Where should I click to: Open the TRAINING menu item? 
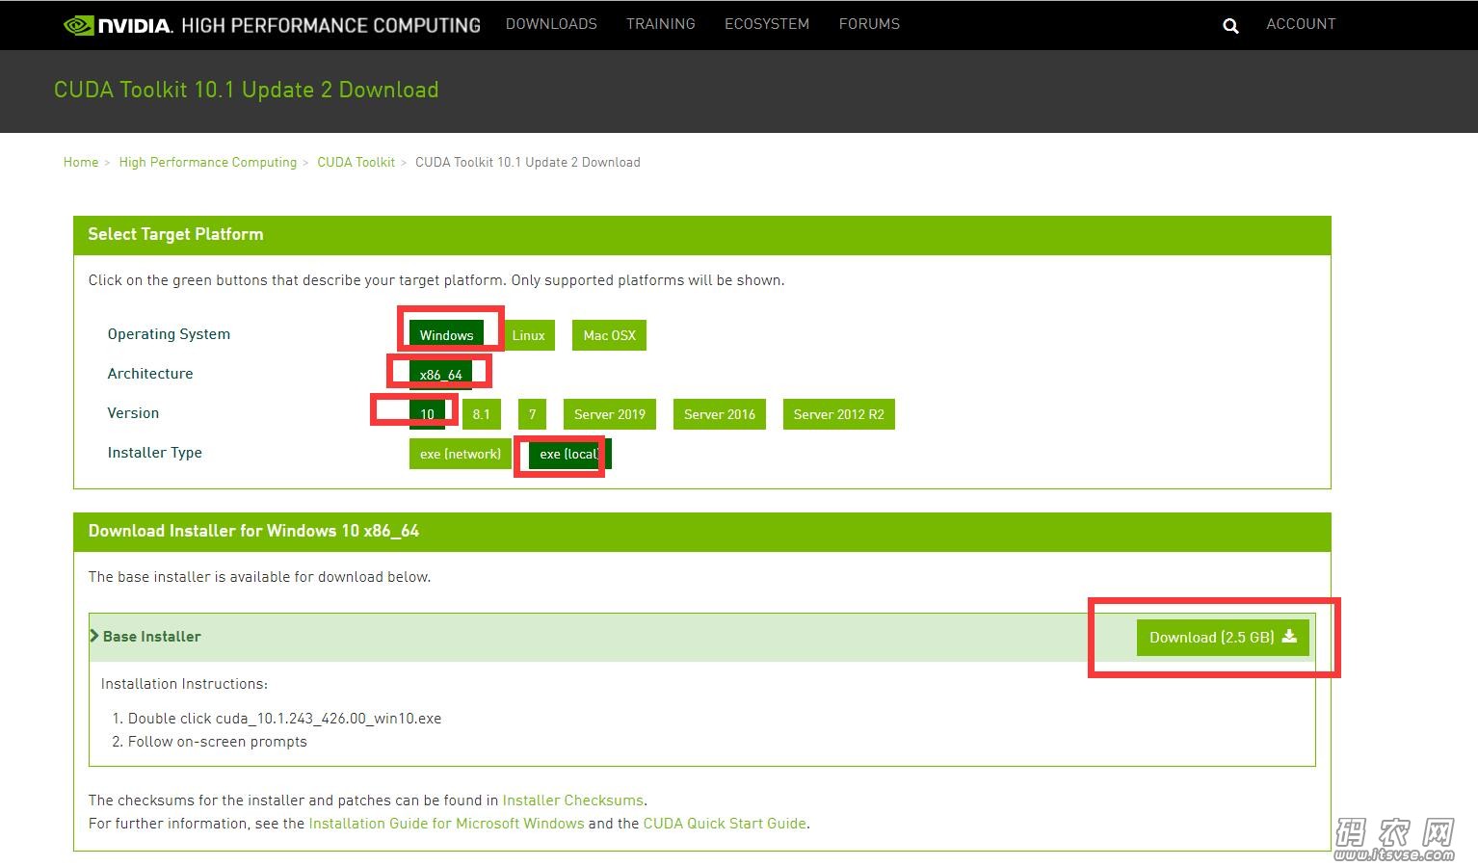pos(660,24)
